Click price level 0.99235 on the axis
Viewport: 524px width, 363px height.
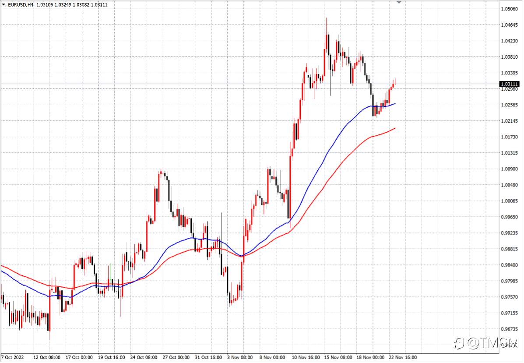[509, 233]
